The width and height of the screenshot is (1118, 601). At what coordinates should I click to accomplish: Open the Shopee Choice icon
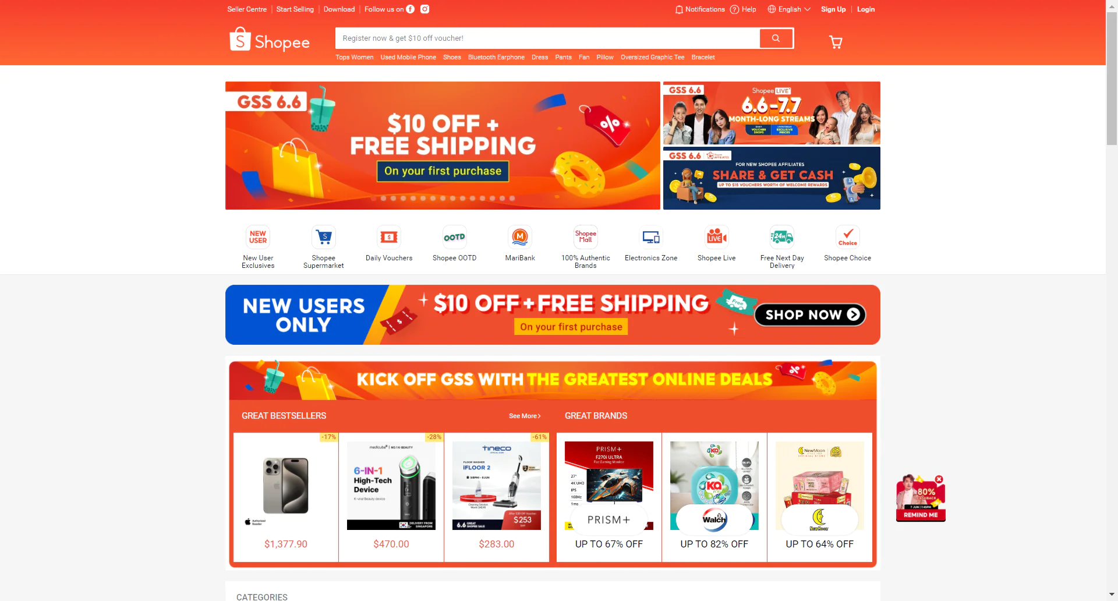(848, 238)
